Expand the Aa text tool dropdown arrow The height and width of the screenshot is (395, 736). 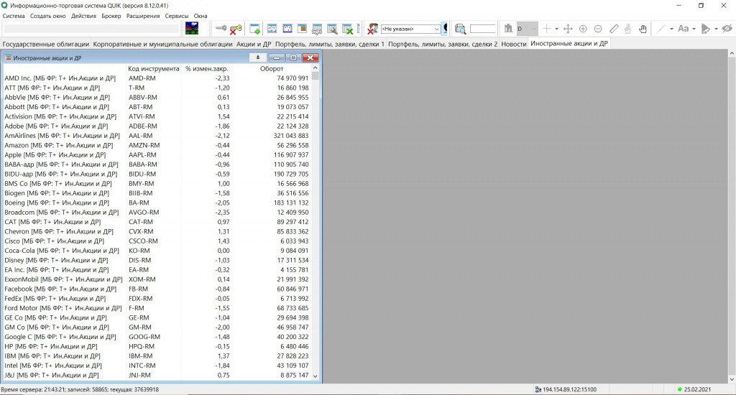coord(693,29)
